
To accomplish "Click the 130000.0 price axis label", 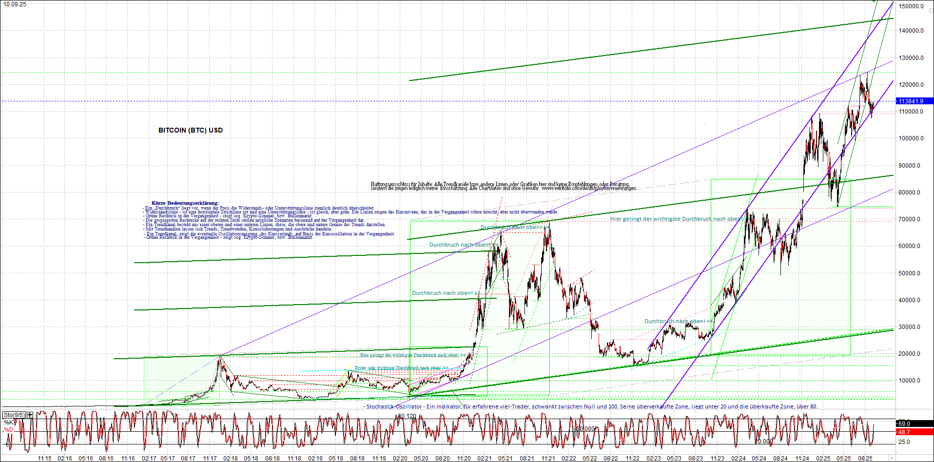I will 911,58.
